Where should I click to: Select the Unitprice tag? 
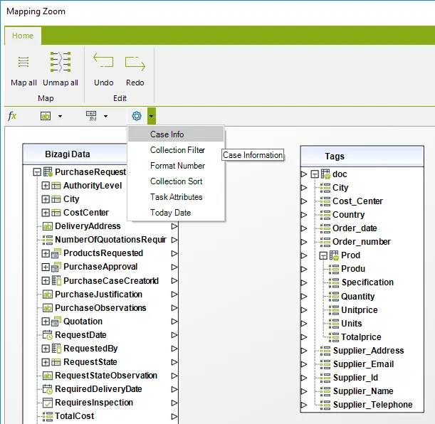click(360, 310)
